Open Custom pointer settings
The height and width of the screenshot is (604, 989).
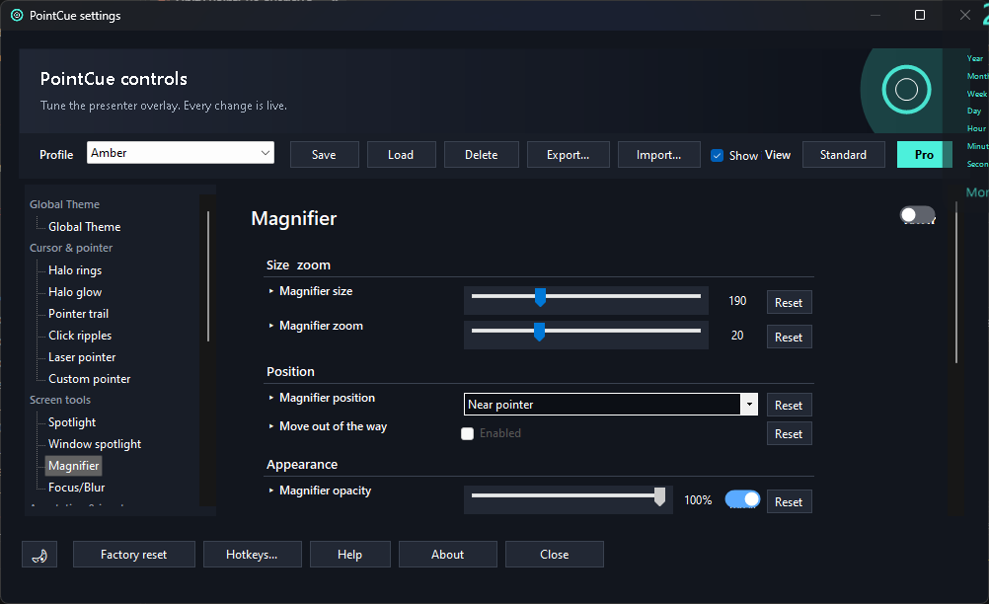tap(90, 379)
